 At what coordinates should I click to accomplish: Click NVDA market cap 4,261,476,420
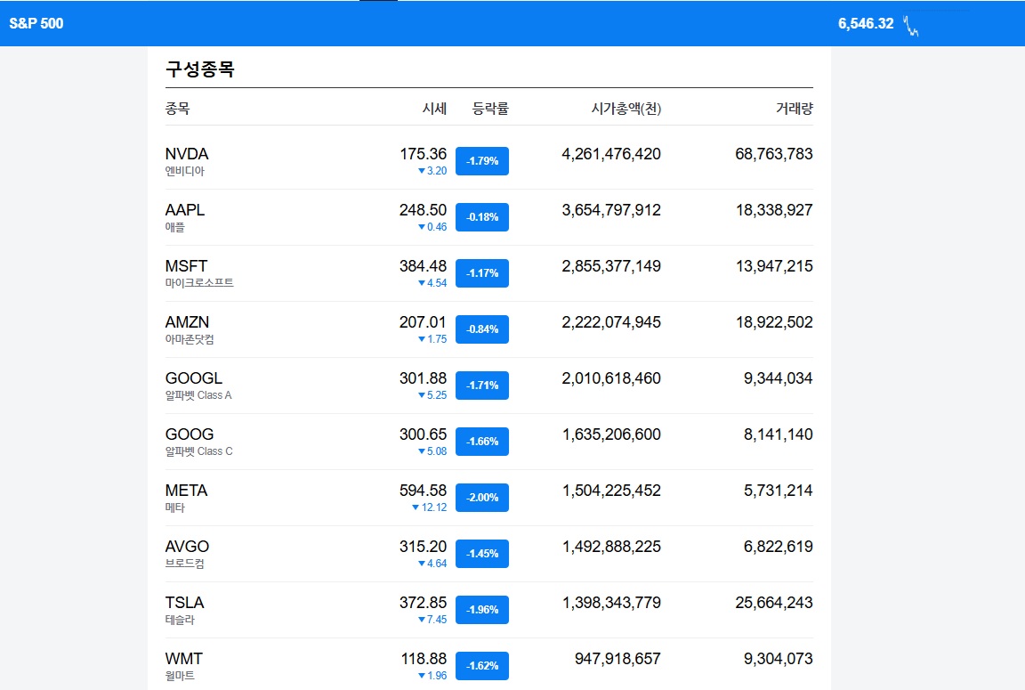click(611, 154)
